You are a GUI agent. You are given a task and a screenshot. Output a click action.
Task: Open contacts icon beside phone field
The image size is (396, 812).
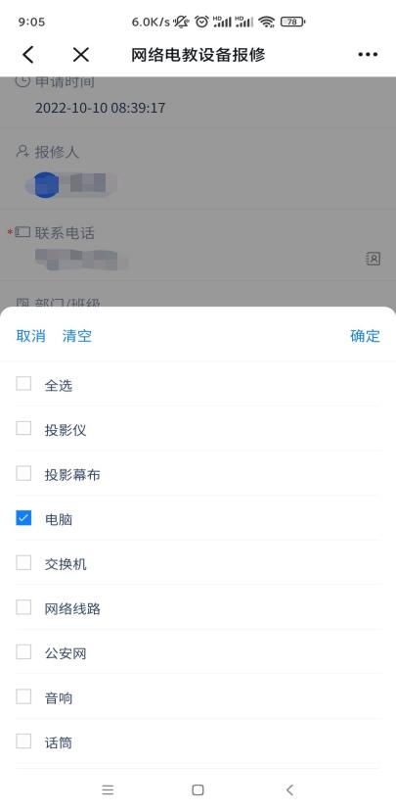pos(374,259)
